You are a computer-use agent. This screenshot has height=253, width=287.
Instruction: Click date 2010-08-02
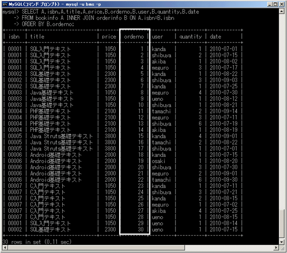click(x=223, y=61)
